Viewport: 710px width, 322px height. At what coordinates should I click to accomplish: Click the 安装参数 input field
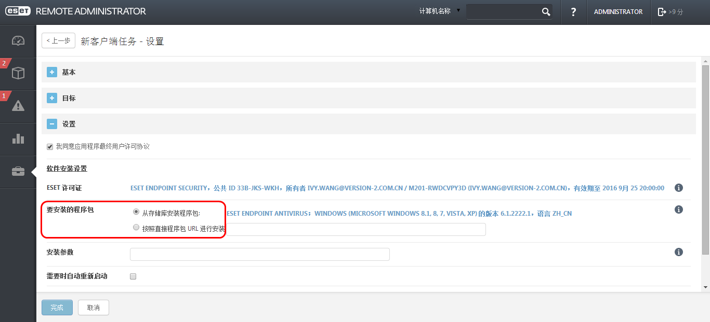point(259,254)
